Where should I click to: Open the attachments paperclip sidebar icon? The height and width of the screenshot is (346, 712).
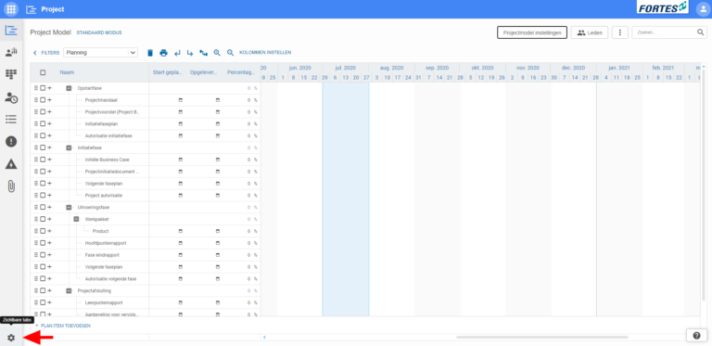(x=11, y=186)
